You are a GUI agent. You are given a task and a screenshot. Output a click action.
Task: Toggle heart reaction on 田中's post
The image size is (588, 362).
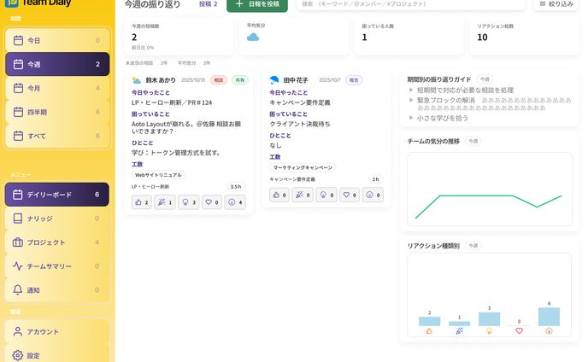pyautogui.click(x=350, y=195)
